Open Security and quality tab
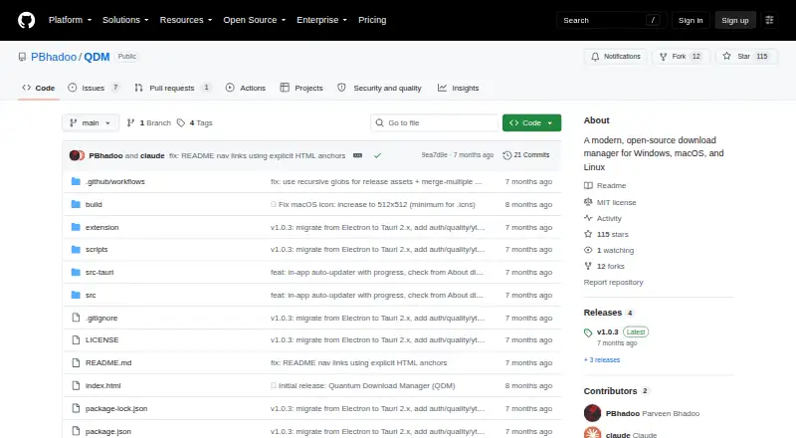The height and width of the screenshot is (438, 796). (x=380, y=88)
